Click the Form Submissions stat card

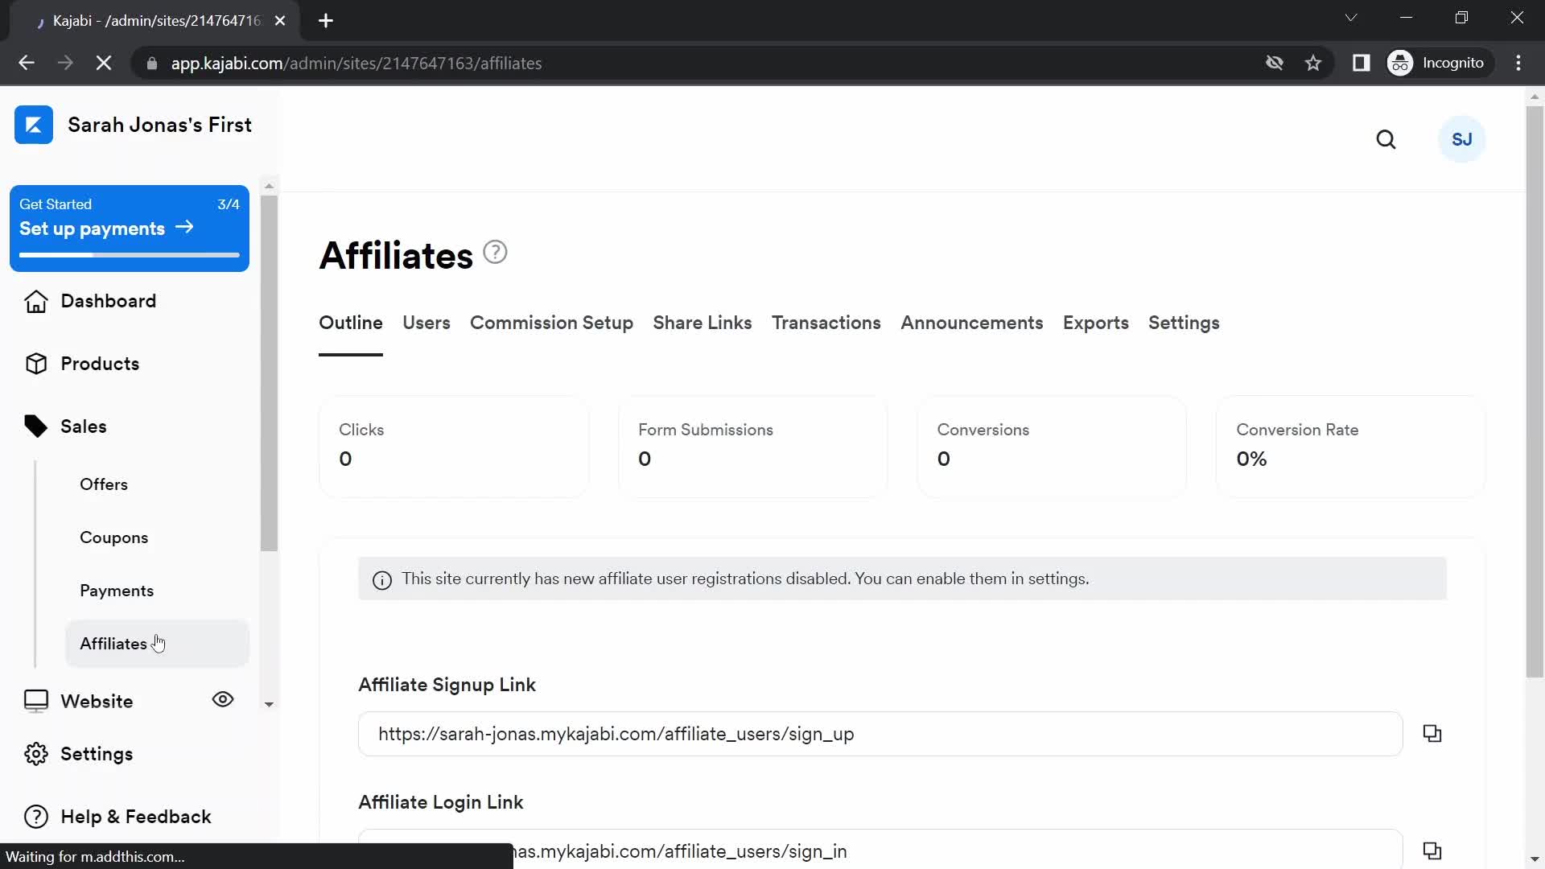753,447
